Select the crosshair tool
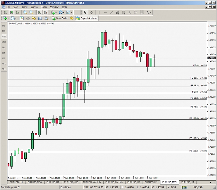This screenshot has height=190, width=217. coord(91,12)
